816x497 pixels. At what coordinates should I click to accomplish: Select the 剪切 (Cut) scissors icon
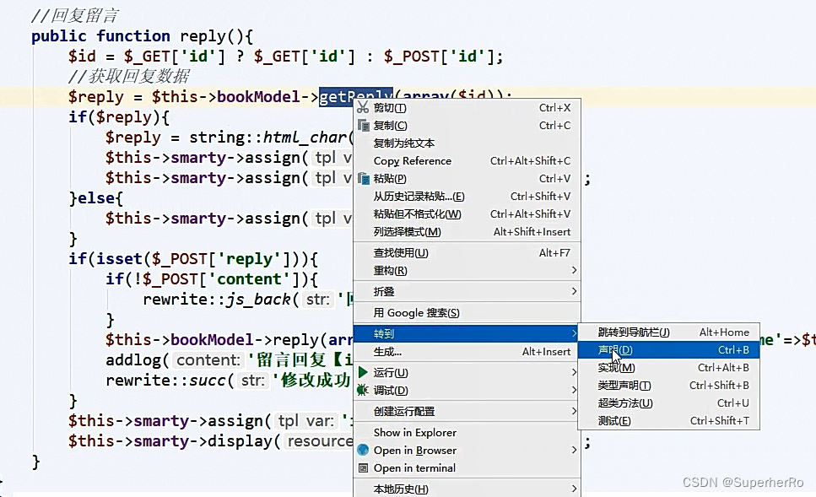click(365, 107)
